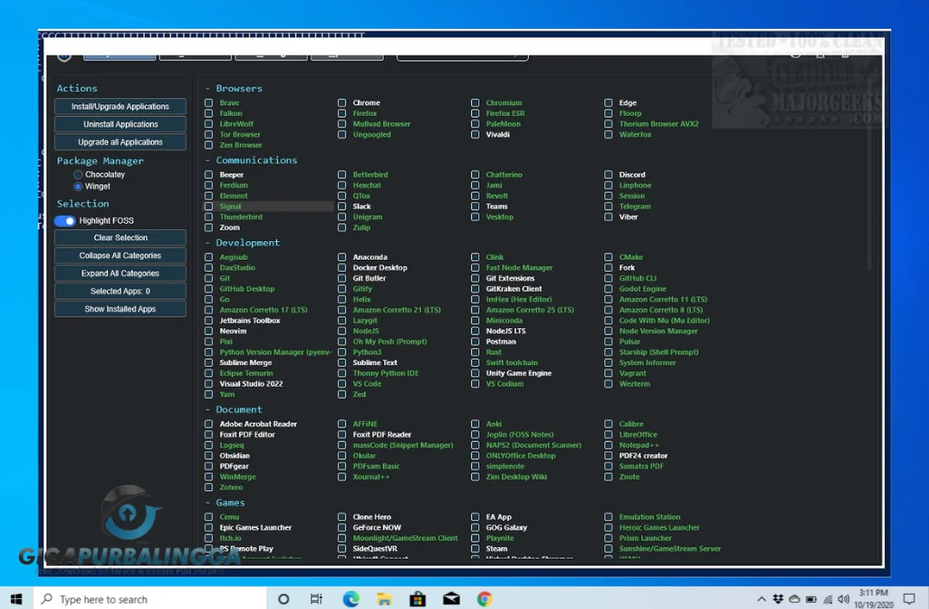Image resolution: width=929 pixels, height=609 pixels.
Task: Click the GeForce NOW label
Action: (377, 527)
